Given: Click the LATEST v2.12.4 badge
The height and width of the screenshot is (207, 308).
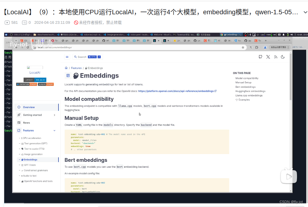Looking at the screenshot, I should 35,80.
